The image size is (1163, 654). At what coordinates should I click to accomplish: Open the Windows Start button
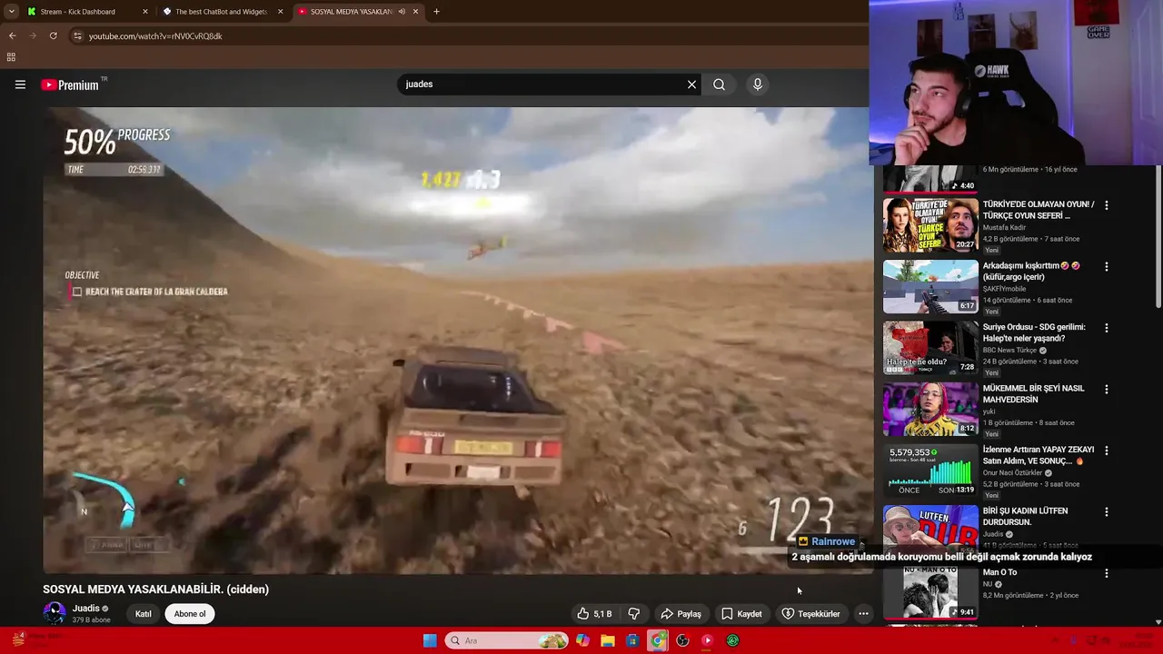(x=430, y=640)
